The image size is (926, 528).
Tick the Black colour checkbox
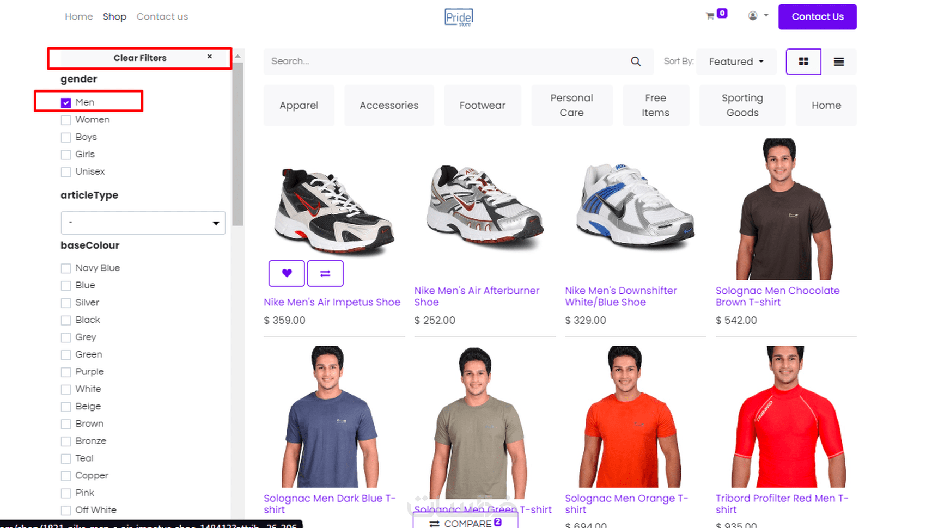click(66, 321)
